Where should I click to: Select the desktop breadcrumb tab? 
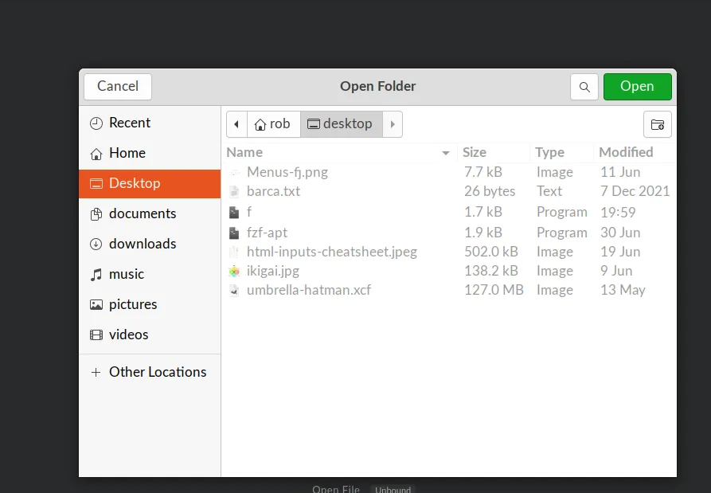coord(348,123)
